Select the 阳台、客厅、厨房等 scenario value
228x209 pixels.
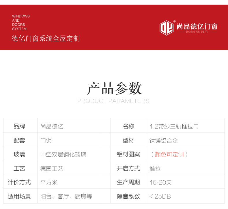[x=66, y=197]
